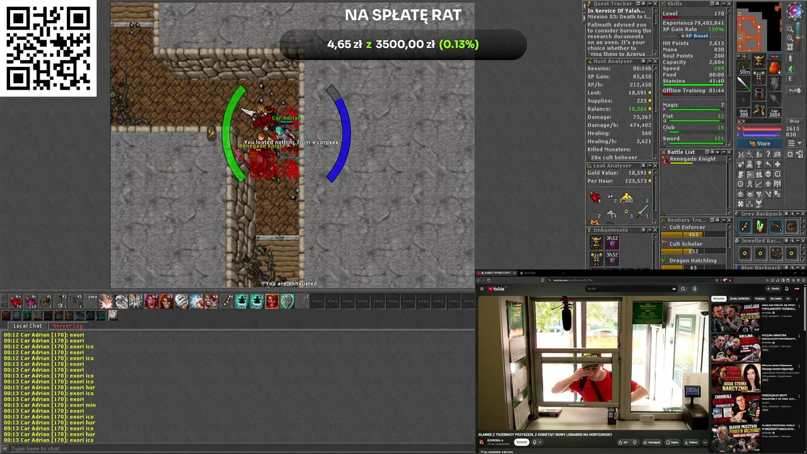The width and height of the screenshot is (807, 454).
Task: Click the shovel on the F2 hotkey
Action: click(61, 301)
